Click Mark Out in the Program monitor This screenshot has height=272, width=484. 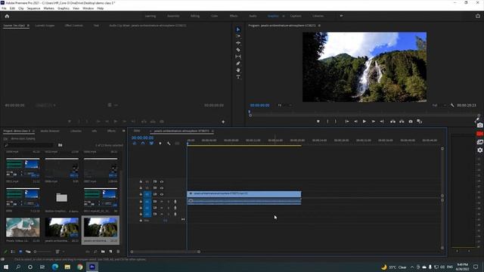click(x=336, y=122)
